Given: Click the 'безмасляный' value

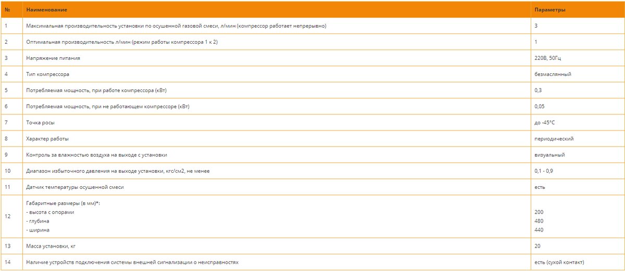Looking at the screenshot, I should [553, 74].
